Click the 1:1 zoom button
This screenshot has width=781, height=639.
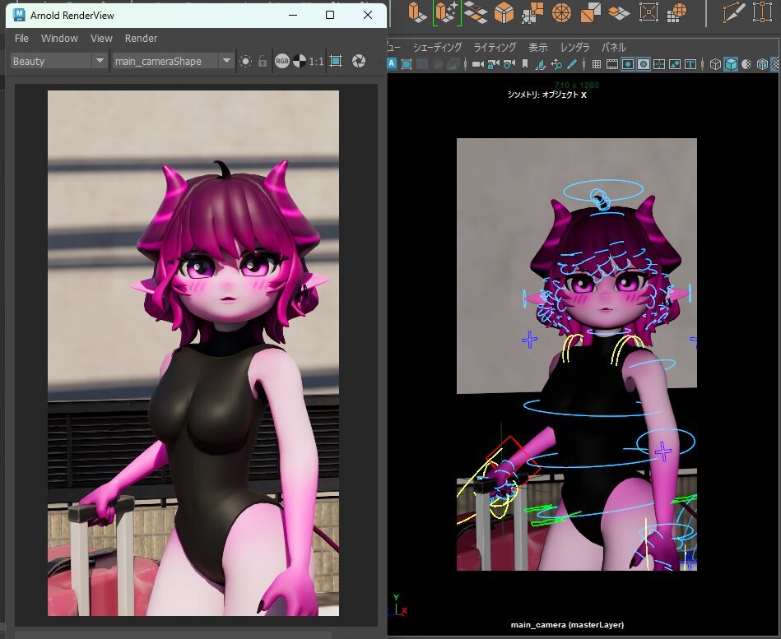[316, 61]
